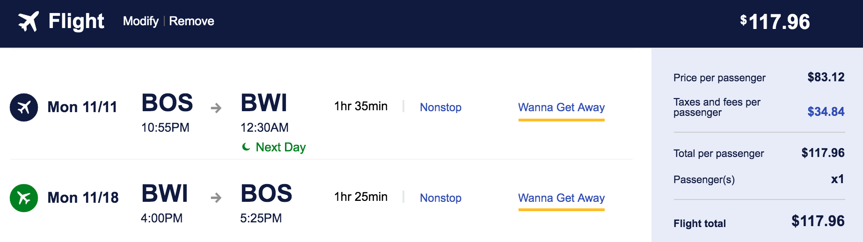Click the arrow between BOS and BWI
Image resolution: width=863 pixels, height=242 pixels.
(x=216, y=108)
